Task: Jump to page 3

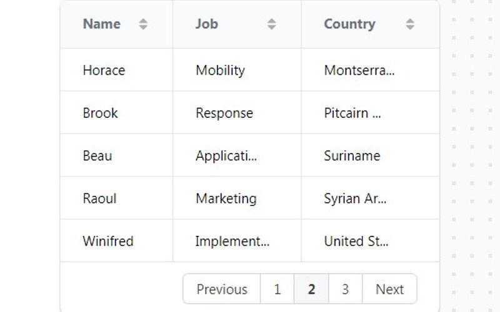Action: tap(345, 289)
